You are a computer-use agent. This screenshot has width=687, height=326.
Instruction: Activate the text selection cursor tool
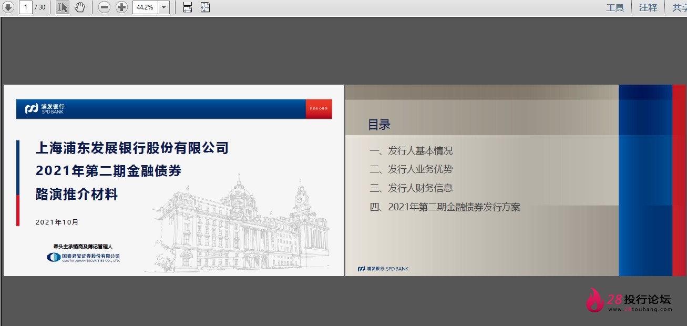pyautogui.click(x=62, y=7)
